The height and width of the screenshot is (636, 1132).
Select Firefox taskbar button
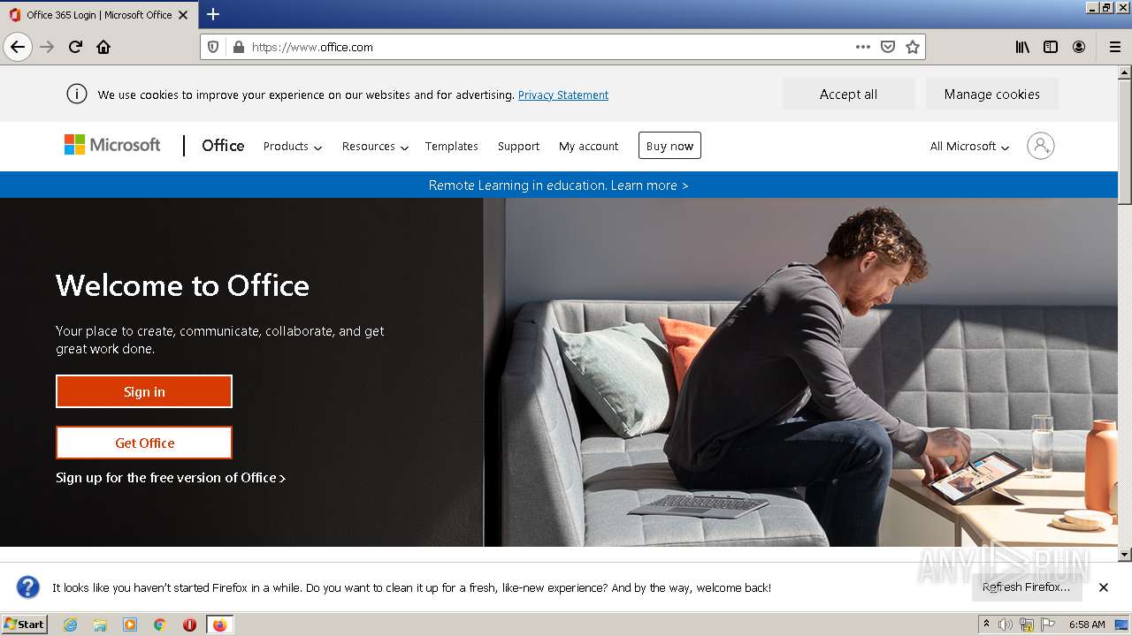(219, 625)
